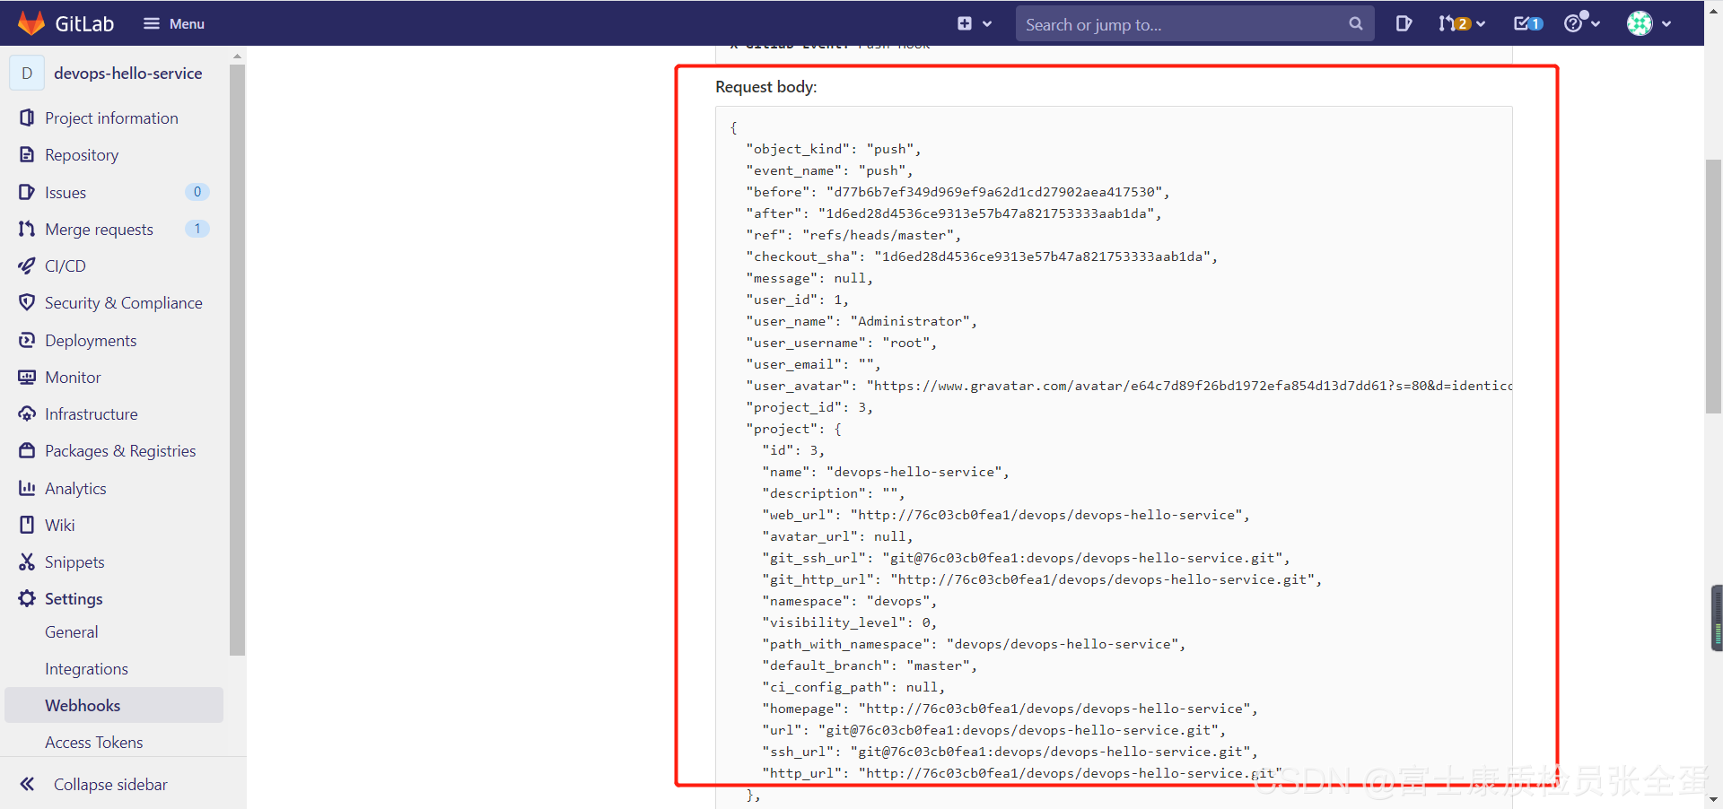Click the "visibility_level": 0 line

click(849, 622)
